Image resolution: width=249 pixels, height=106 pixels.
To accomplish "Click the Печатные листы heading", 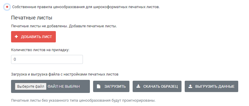I will (x=32, y=18).
